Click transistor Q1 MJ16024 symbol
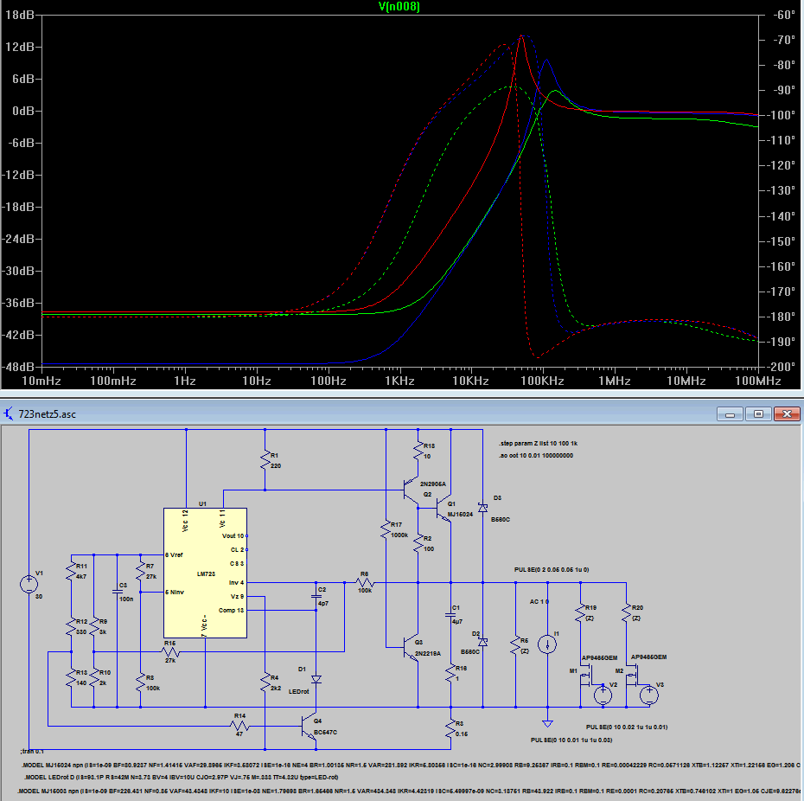The width and height of the screenshot is (804, 801). [x=444, y=509]
